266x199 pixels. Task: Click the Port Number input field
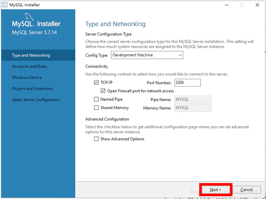187,83
